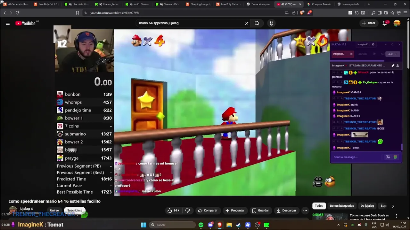This screenshot has height=230, width=410.
Task: Open options for Dark Souls suggested video
Action: tap(397, 216)
